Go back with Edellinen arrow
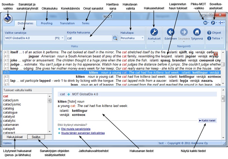 171,32
